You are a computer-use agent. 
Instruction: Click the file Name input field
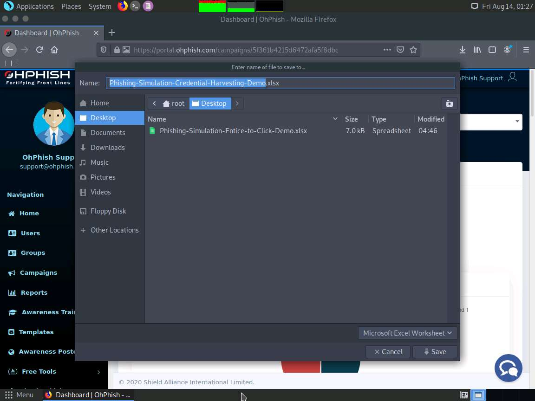(x=280, y=83)
